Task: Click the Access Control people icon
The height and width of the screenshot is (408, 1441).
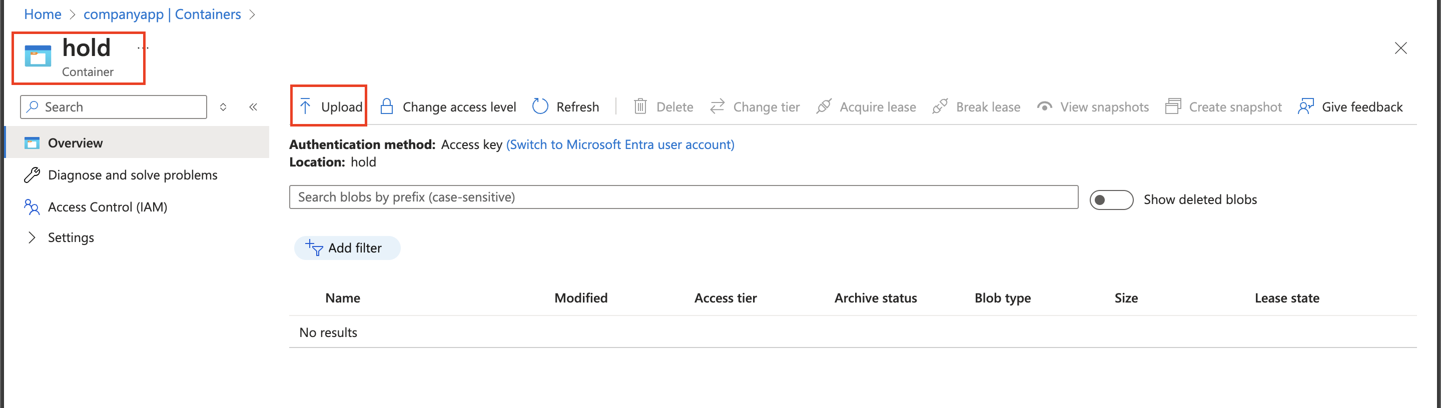Action: pyautogui.click(x=32, y=207)
